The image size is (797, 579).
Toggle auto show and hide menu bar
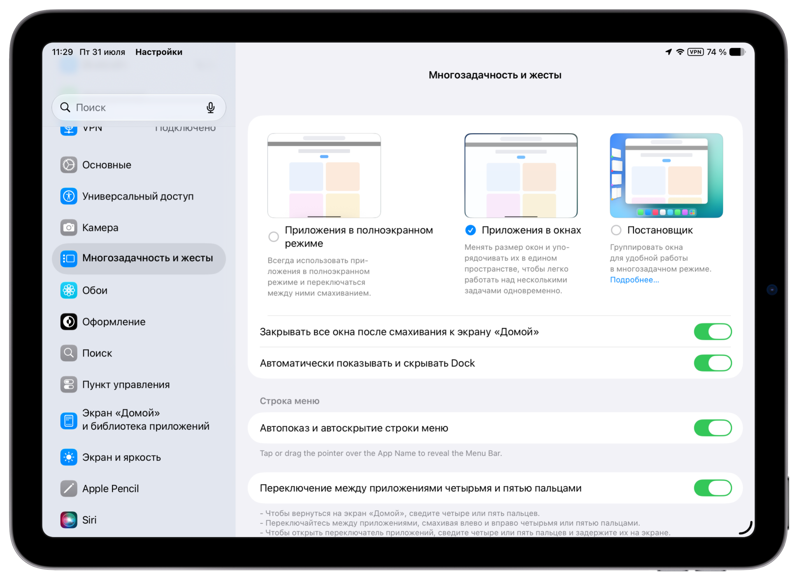click(x=713, y=428)
